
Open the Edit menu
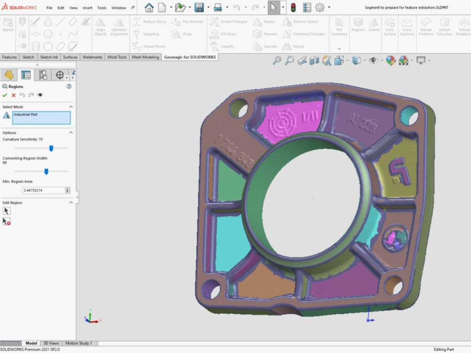pyautogui.click(x=61, y=8)
